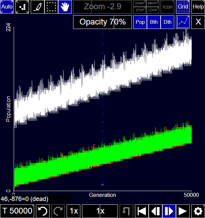Toggle the line graph mode icon
Viewport: 205px width, 218px height.
pyautogui.click(x=183, y=22)
